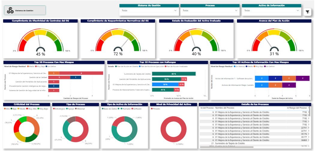Click the Estrategico legend marker in Tipo de Proceso

click(54, 109)
